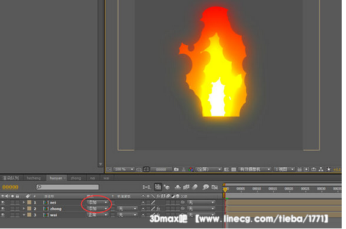Viewport: 346px width, 229px height.
Task: Open the active camera 3D view dropdown
Action: pyautogui.click(x=254, y=169)
